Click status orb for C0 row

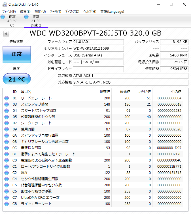[7, 160]
